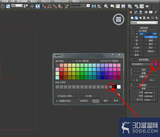The width and height of the screenshot is (160, 137).
Task: Open the 渲染(R) menu
Action: pos(34,1)
